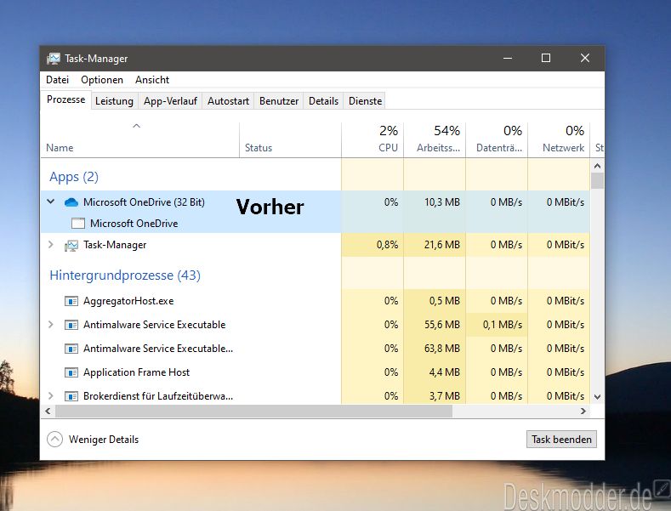Click the 3,7 MB memory value
671x511 pixels.
[444, 396]
